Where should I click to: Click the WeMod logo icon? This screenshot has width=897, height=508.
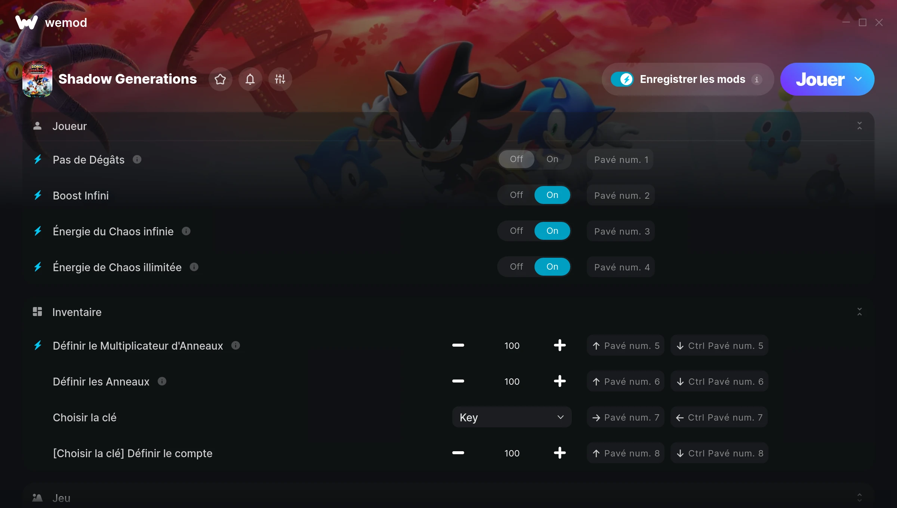pos(26,22)
